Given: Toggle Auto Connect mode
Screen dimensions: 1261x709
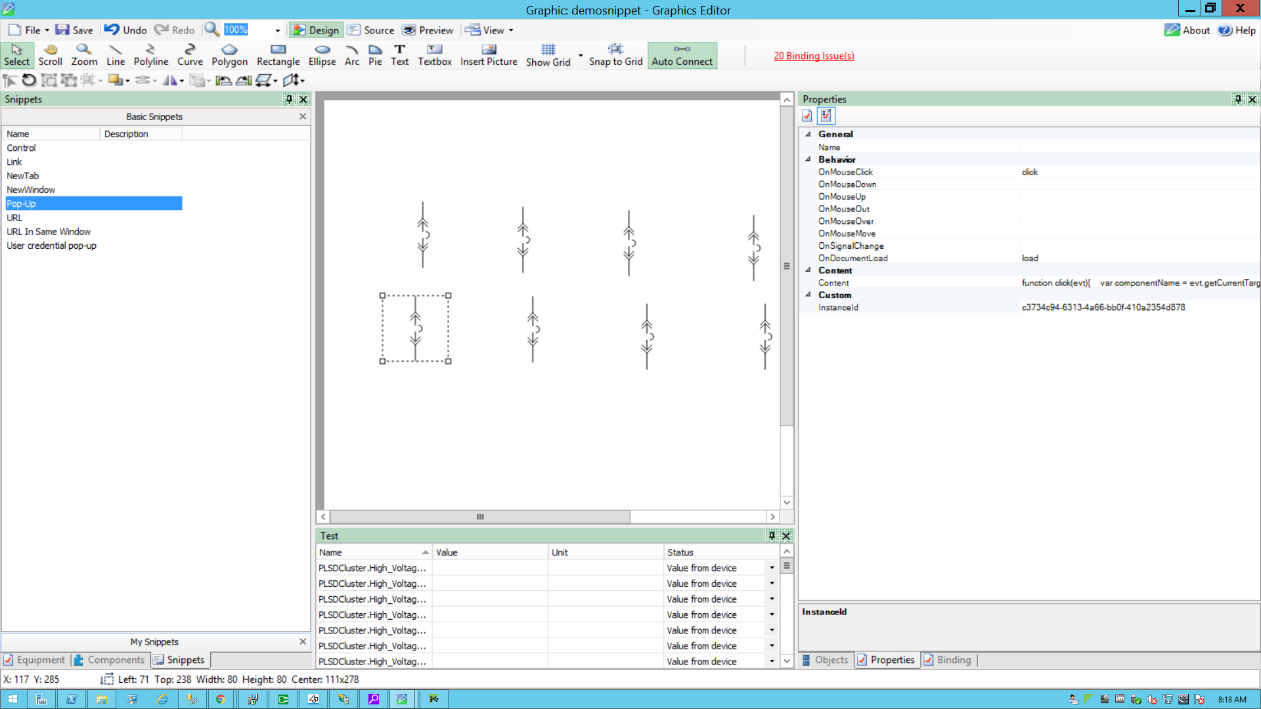Looking at the screenshot, I should coord(682,55).
